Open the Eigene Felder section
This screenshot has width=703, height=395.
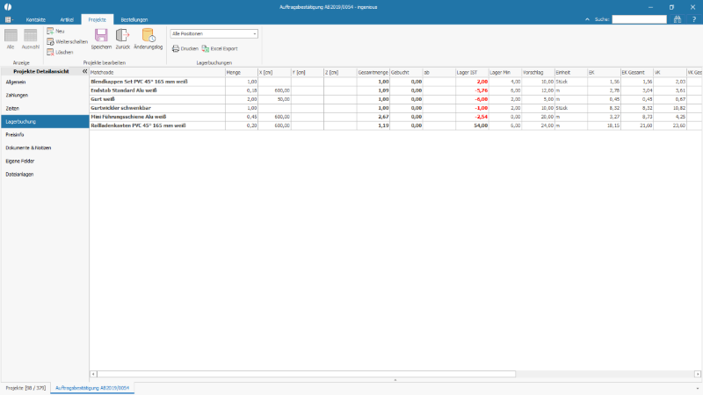point(45,161)
